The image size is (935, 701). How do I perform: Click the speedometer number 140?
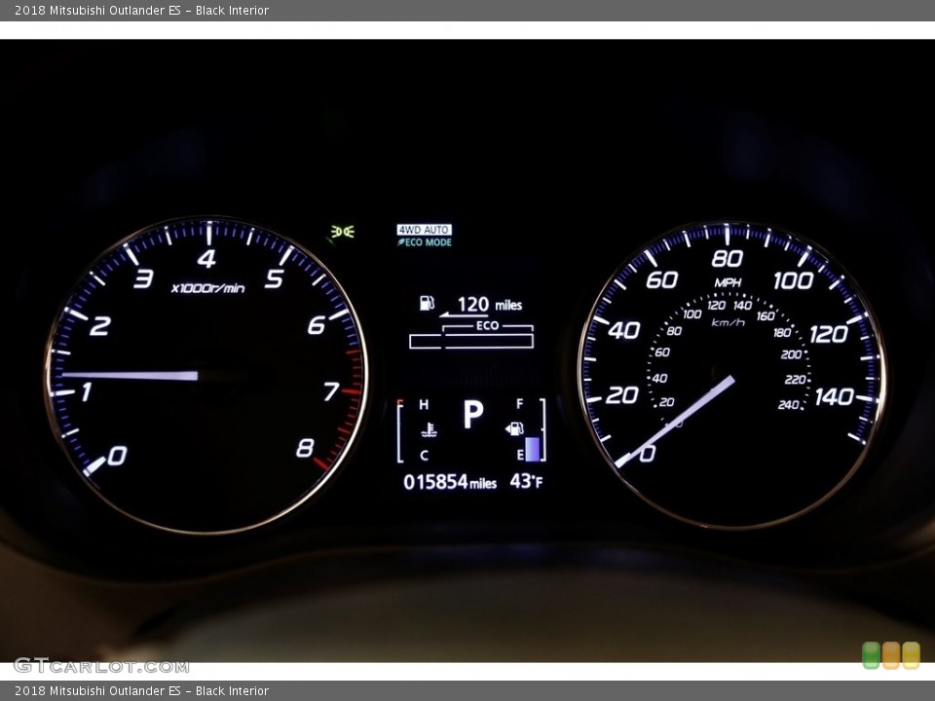click(x=835, y=396)
